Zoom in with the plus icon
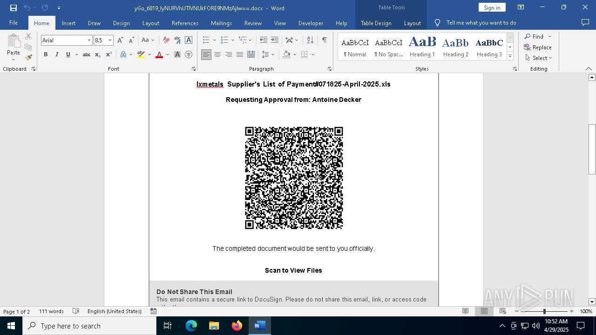Viewport: 596px width, 335px height. point(571,311)
